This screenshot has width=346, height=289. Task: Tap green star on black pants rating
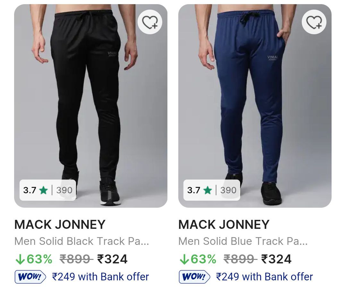pyautogui.click(x=43, y=190)
